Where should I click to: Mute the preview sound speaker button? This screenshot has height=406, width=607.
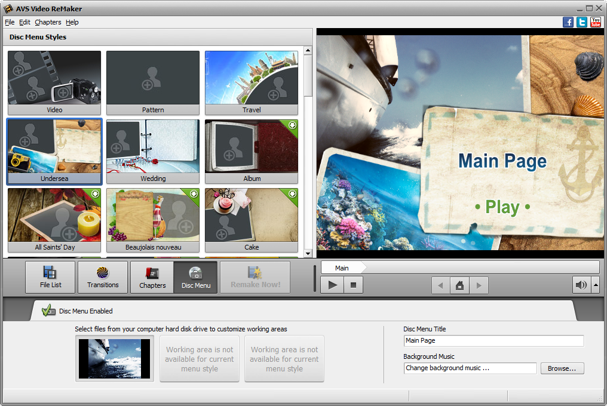(581, 285)
